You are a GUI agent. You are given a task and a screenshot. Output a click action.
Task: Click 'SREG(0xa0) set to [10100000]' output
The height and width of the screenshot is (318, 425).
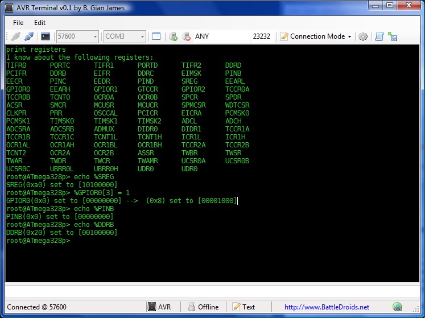(x=62, y=185)
